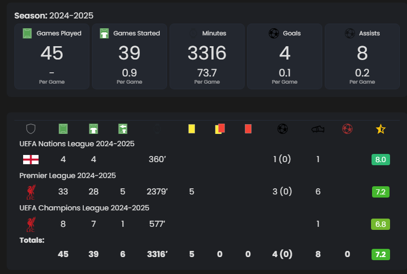Image resolution: width=407 pixels, height=274 pixels.
Task: Click the team shield column header icon
Action: click(31, 129)
